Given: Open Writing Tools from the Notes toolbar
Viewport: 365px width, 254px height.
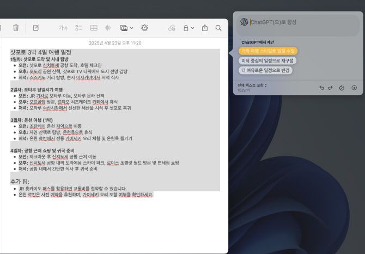Looking at the screenshot, I should pyautogui.click(x=144, y=28).
